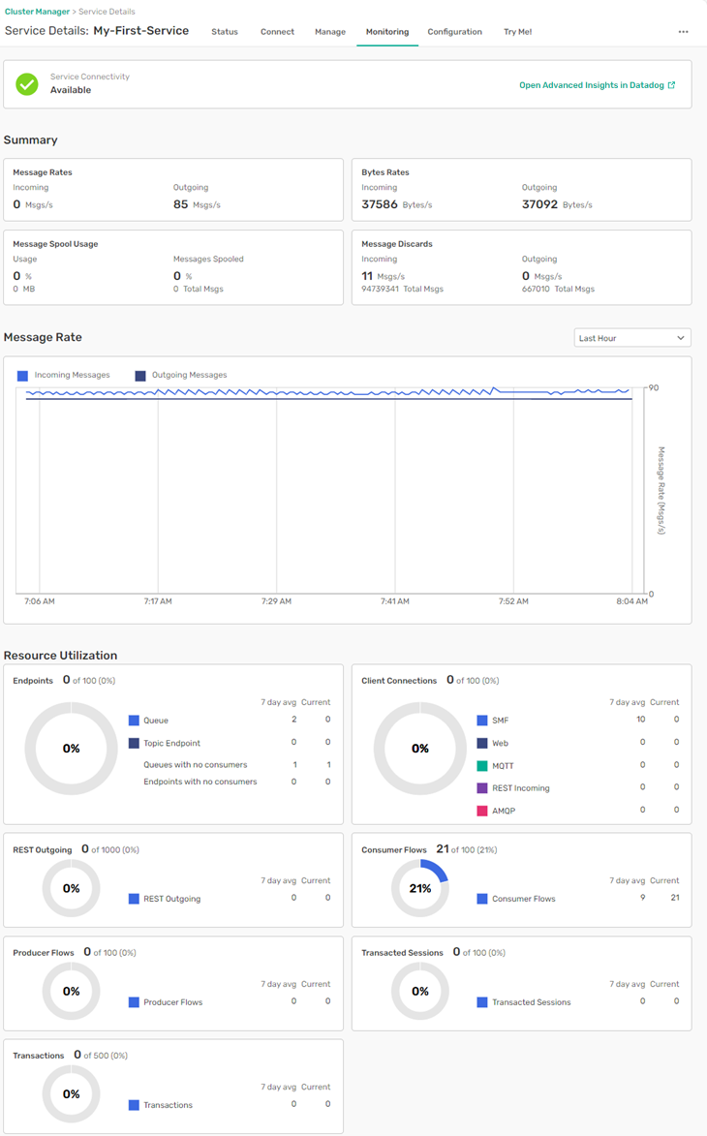Click the Consumer Flows 21% donut chart
The height and width of the screenshot is (1136, 707).
coord(419,888)
